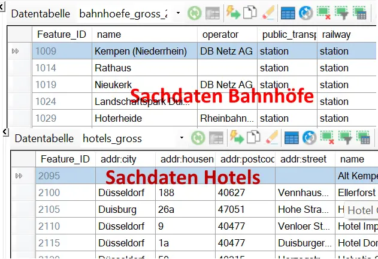
Task: Collapse panel using left arrow above hotels table
Action: point(5,131)
